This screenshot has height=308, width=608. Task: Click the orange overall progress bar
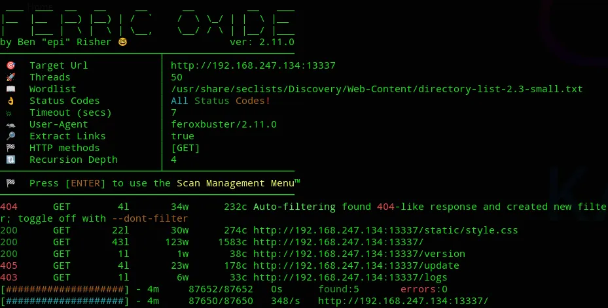click(x=64, y=289)
